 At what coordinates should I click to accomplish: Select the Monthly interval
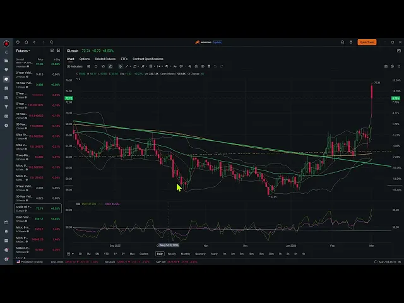pos(185,254)
